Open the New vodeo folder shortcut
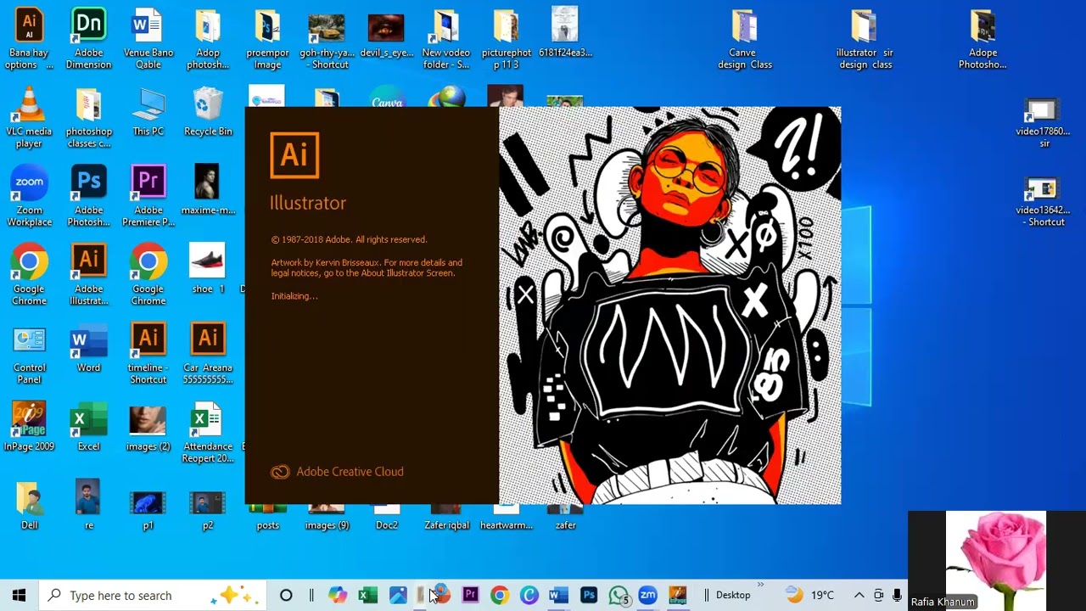The image size is (1086, 611). pos(445,38)
